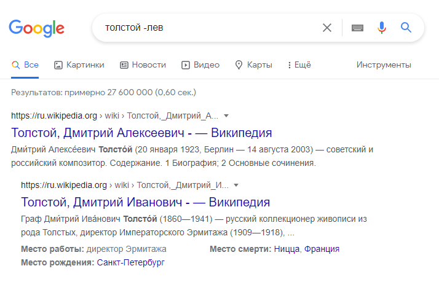The image size is (439, 282).
Task: Select the Все tab
Action: [25, 65]
